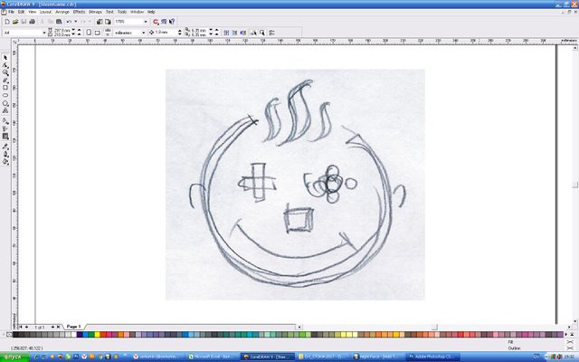Image resolution: width=579 pixels, height=362 pixels.
Task: Switch to Microsoft Excel taskbar button
Action: 212,357
